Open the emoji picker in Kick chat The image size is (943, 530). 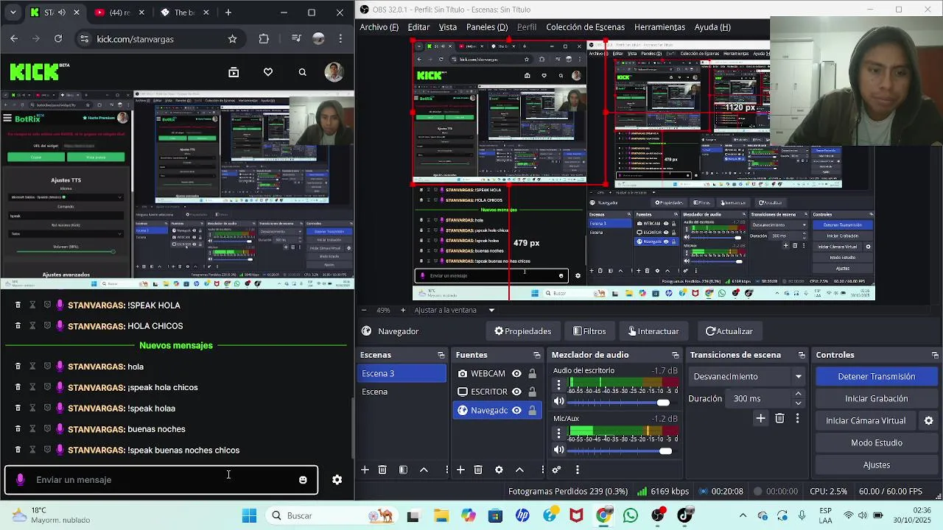tap(303, 480)
